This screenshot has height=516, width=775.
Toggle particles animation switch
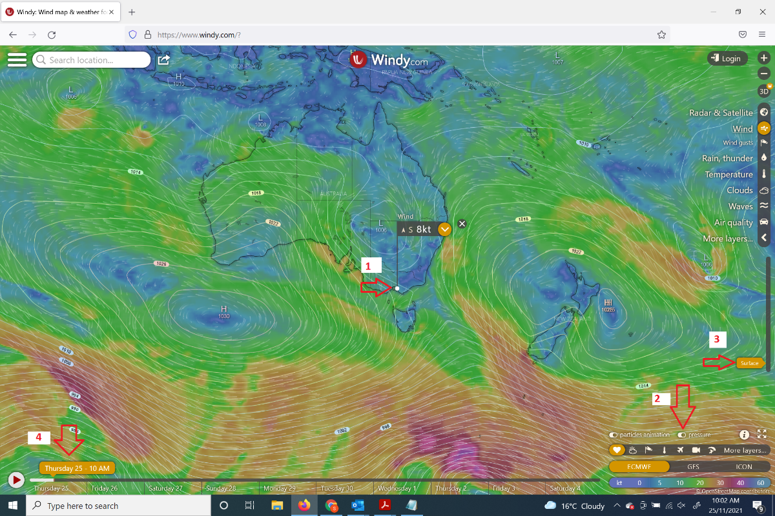pyautogui.click(x=614, y=435)
